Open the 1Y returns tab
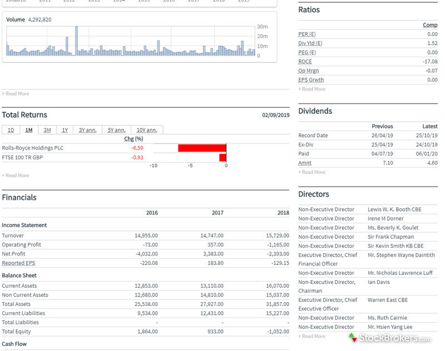 (65, 130)
